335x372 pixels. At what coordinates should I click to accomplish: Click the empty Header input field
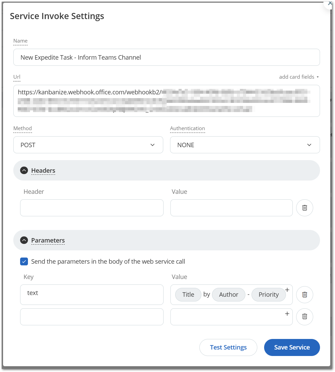(92, 208)
